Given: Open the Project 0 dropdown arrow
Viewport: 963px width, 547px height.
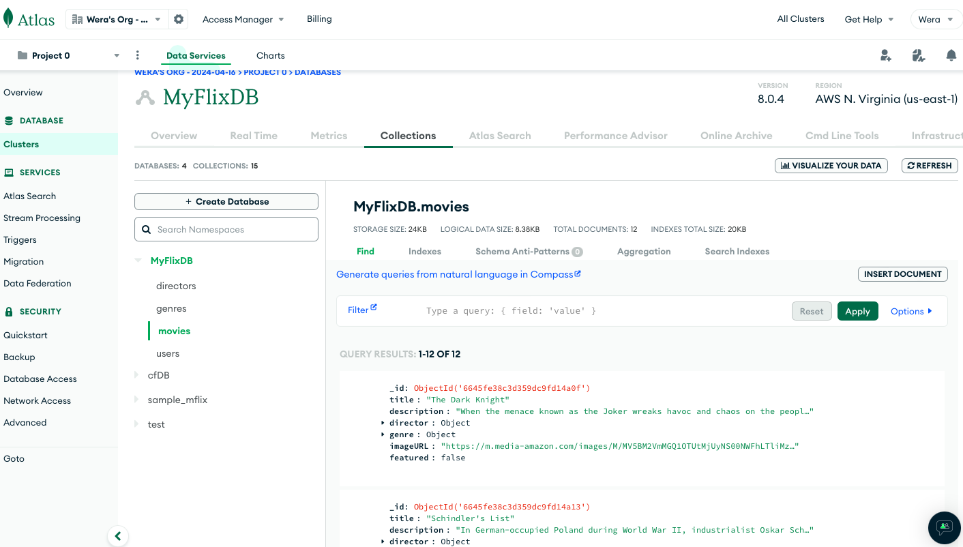Looking at the screenshot, I should 117,55.
